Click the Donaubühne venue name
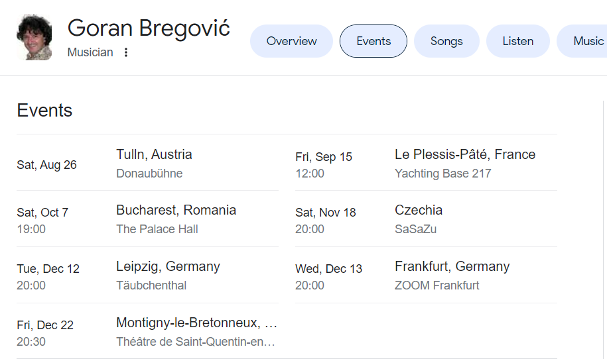This screenshot has height=359, width=607. click(149, 174)
